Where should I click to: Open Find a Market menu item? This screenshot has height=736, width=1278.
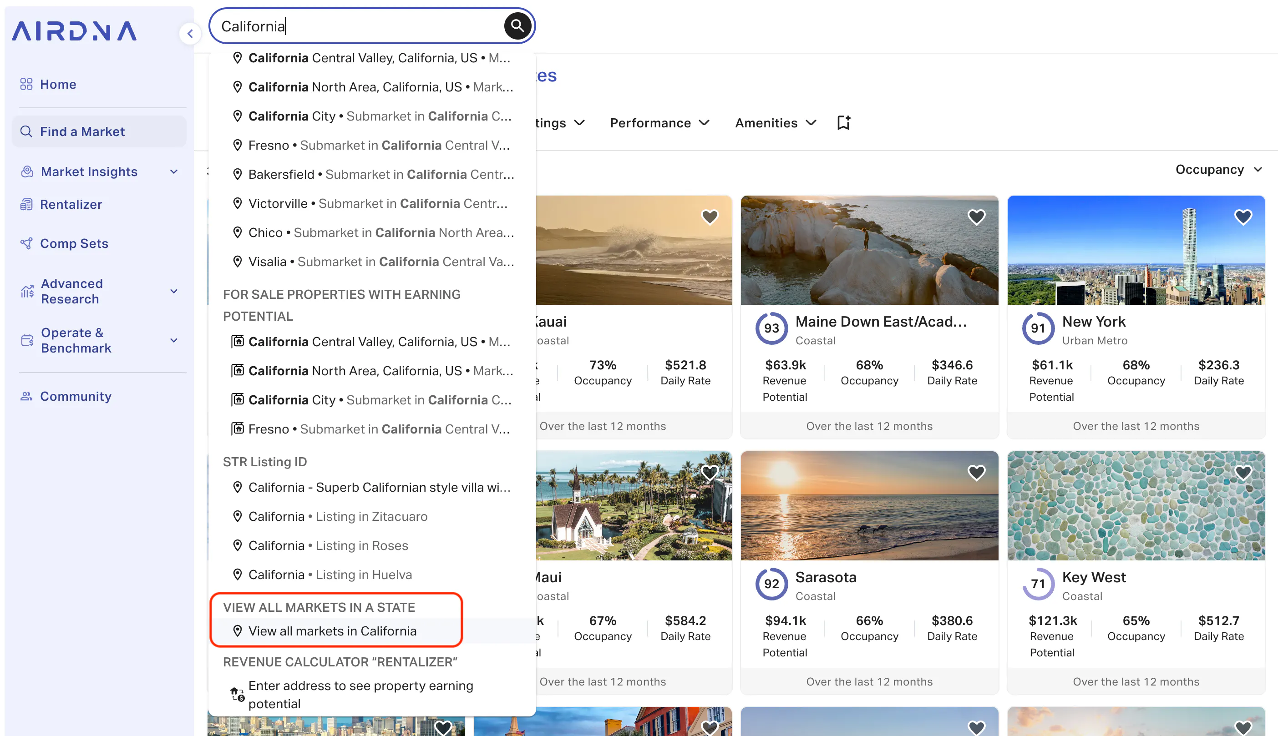(99, 131)
